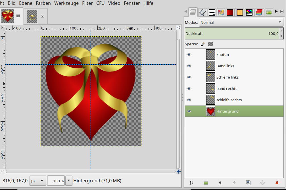Image resolution: width=286 pixels, height=190 pixels.
Task: Delete layer with the red X icon
Action: (277, 183)
